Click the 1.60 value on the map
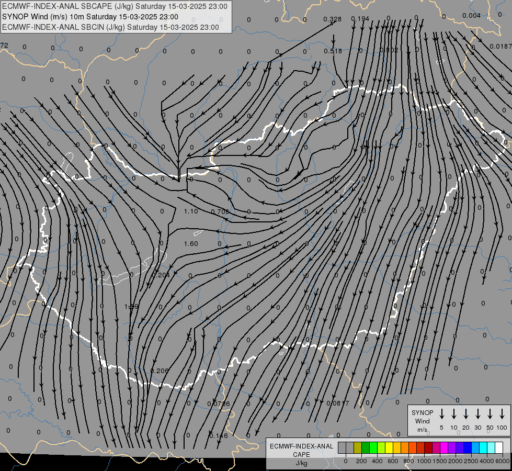The width and height of the screenshot is (512, 471). pos(191,244)
